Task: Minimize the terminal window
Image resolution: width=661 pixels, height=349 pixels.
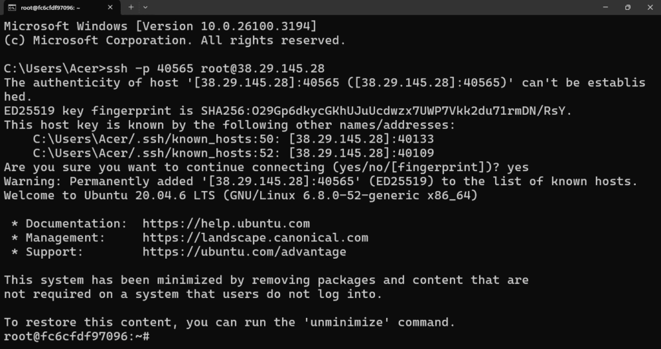Action: 605,7
